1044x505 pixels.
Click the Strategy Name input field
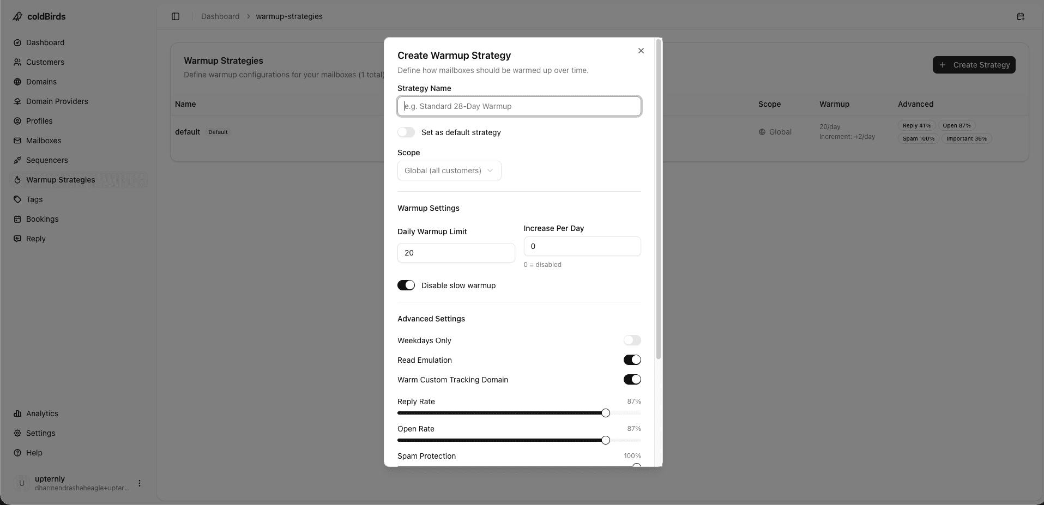(518, 106)
